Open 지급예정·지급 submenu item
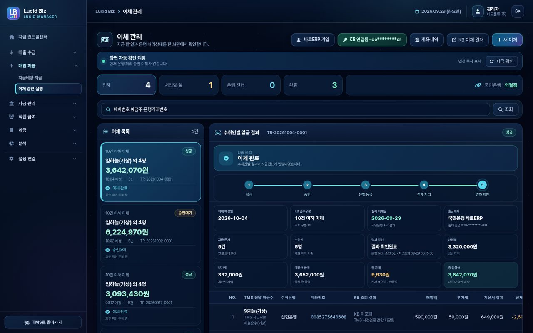This screenshot has height=333, width=533. (x=48, y=78)
